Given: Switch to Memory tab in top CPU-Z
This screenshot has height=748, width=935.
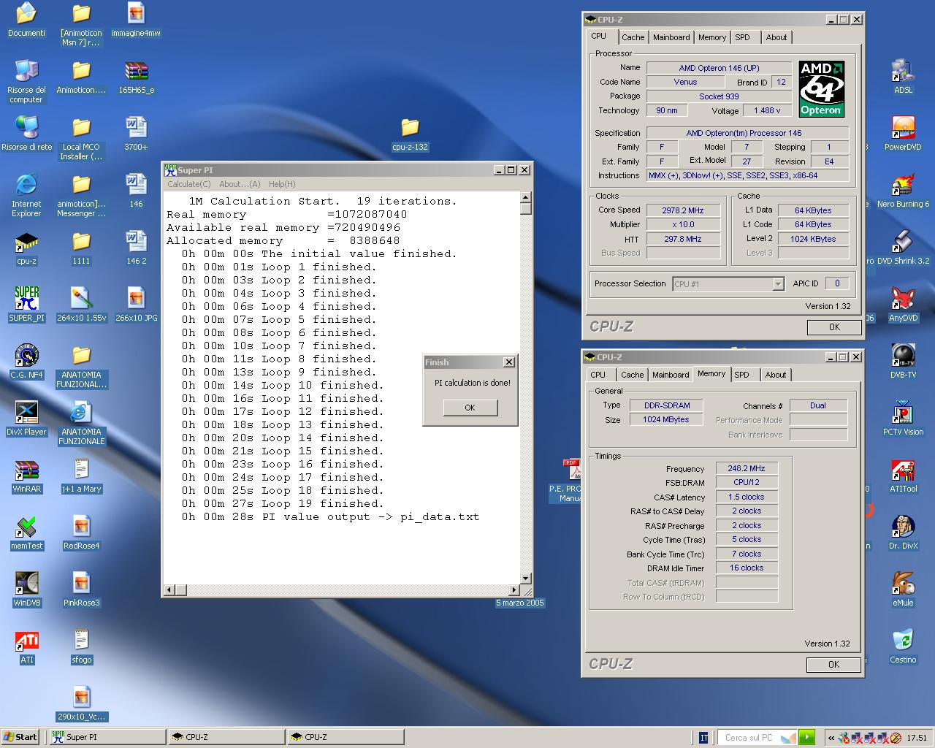Looking at the screenshot, I should tap(712, 37).
